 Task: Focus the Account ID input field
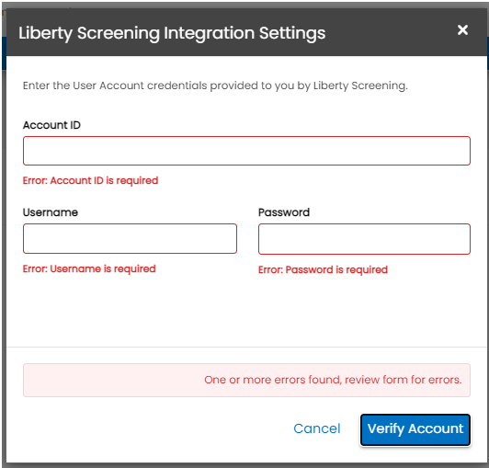(x=246, y=151)
